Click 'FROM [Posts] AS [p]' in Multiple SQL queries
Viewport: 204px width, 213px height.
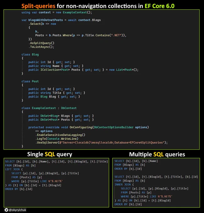pos(136,193)
